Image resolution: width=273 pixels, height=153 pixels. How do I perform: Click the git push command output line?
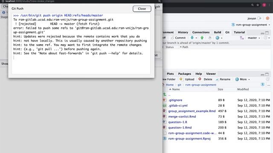[x=58, y=15]
